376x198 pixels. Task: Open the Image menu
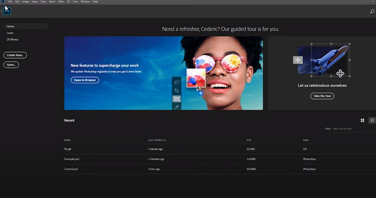[x=26, y=1]
